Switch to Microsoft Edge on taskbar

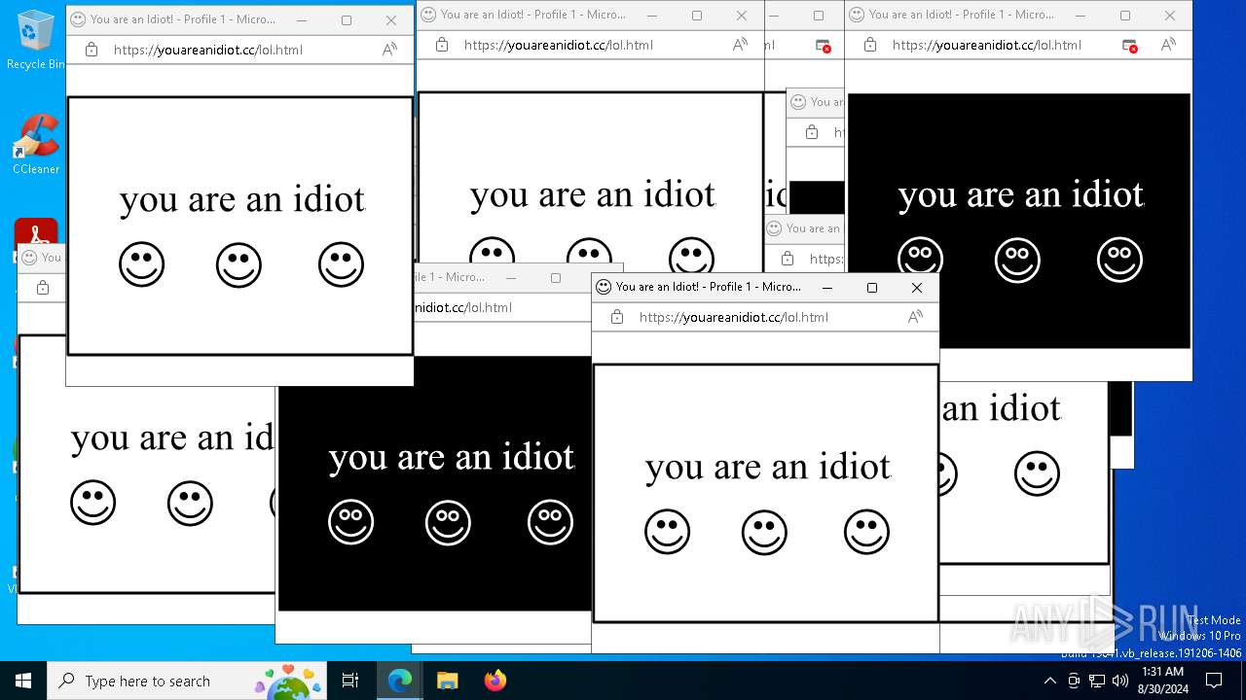pos(400,681)
